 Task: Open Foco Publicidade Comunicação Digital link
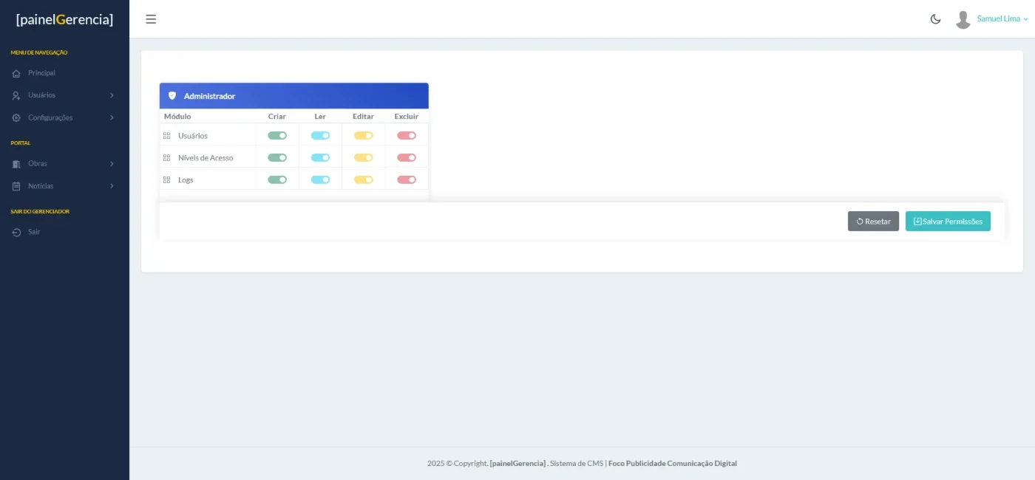(x=672, y=464)
